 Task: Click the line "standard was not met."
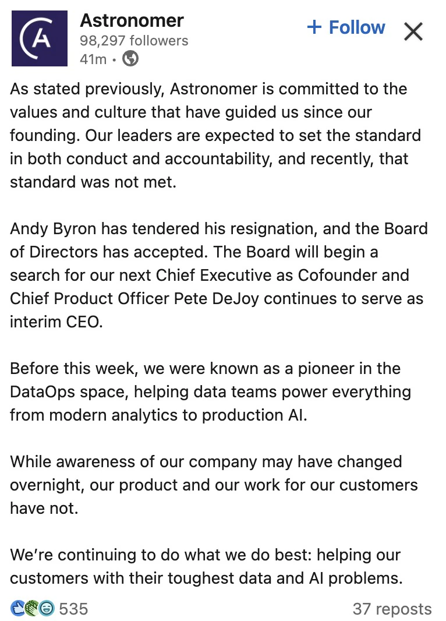93,182
